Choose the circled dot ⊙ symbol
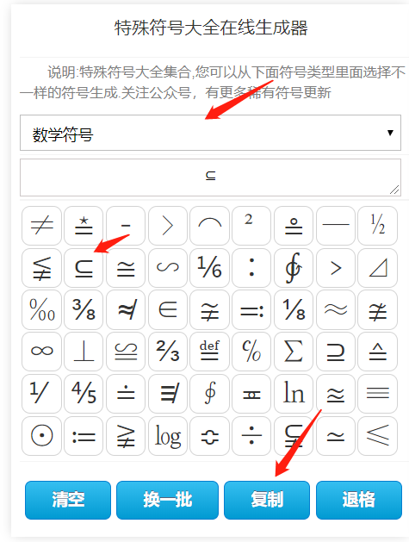This screenshot has width=409, height=542. [x=42, y=436]
